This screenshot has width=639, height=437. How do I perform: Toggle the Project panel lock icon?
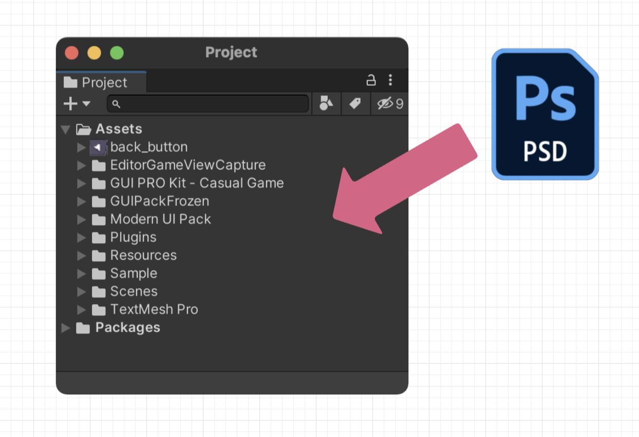pyautogui.click(x=370, y=80)
